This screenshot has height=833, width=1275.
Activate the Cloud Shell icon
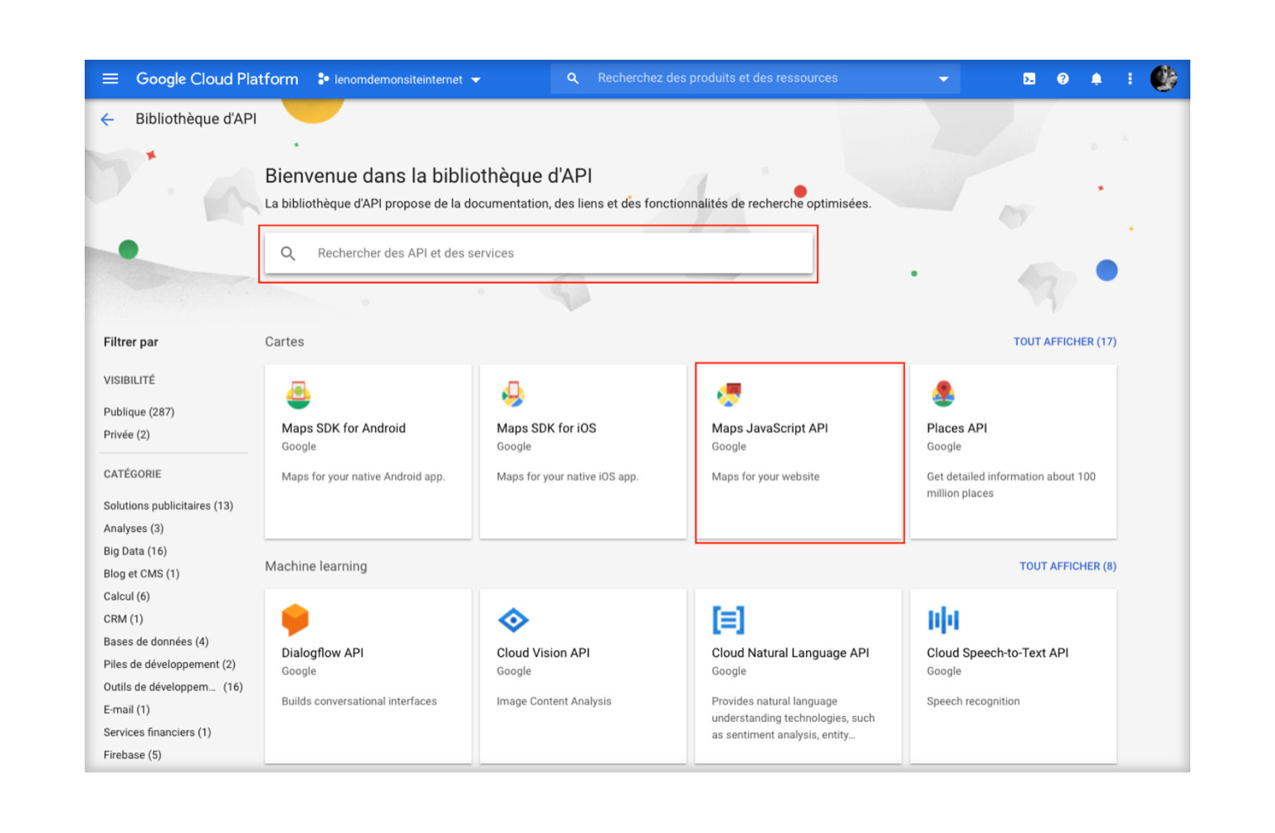point(1029,79)
